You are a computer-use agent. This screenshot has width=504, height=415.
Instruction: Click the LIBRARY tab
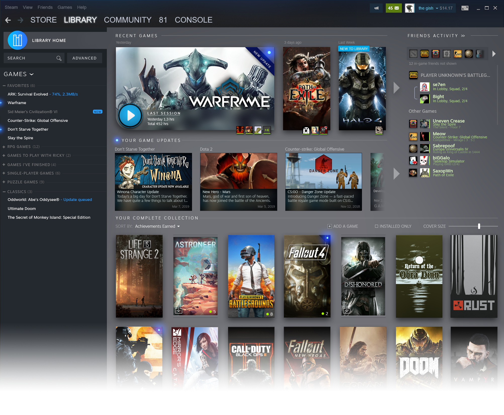point(80,20)
